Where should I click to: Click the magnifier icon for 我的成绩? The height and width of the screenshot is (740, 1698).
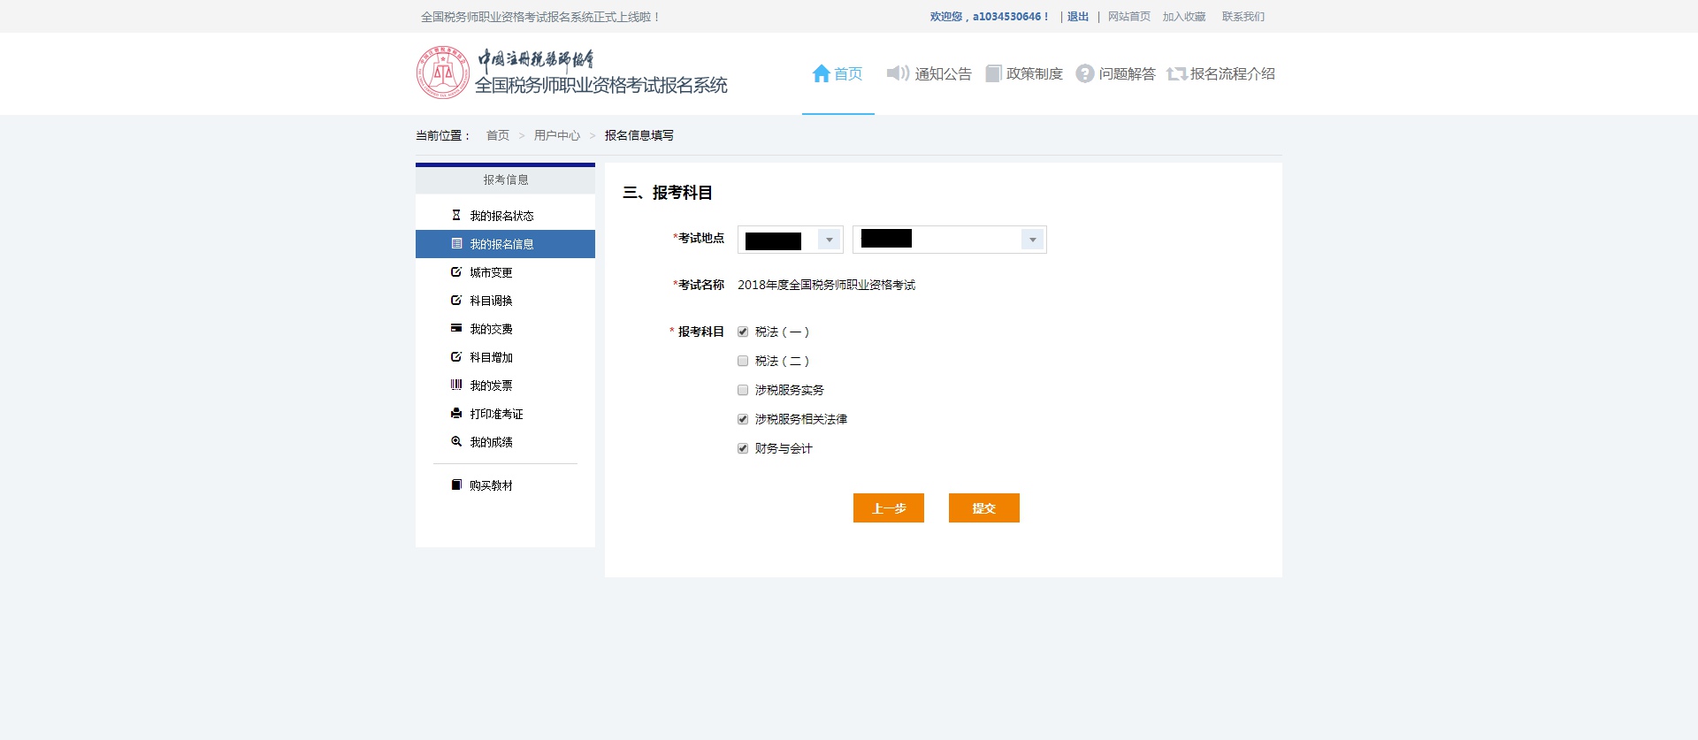pos(456,442)
